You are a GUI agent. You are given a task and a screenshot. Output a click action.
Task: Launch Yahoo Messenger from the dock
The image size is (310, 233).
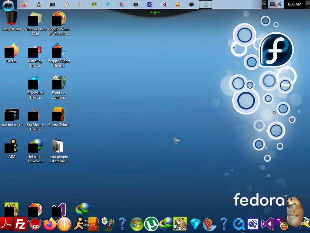click(x=282, y=224)
